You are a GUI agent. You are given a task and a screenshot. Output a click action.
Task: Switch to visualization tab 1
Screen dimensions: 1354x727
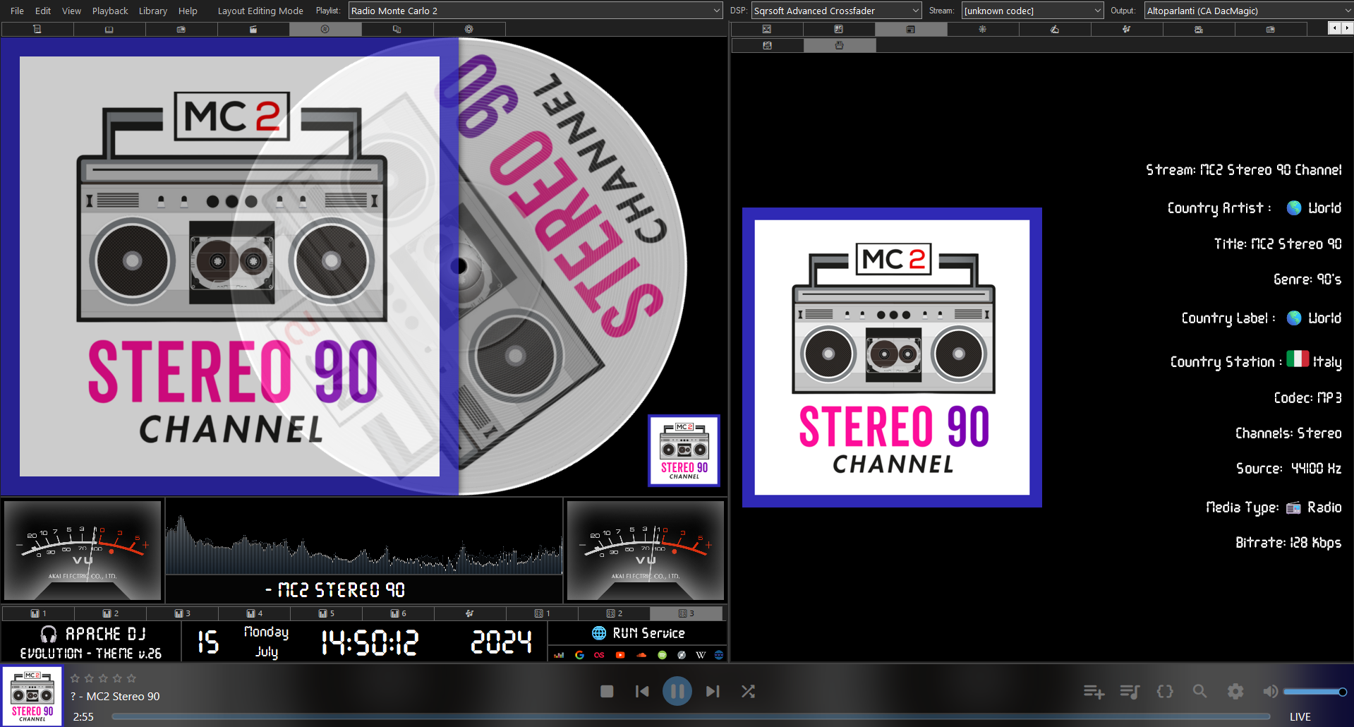point(38,613)
